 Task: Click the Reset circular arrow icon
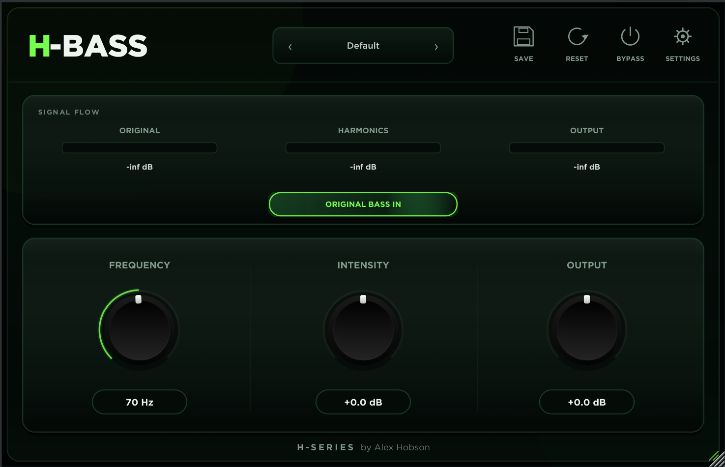point(578,37)
